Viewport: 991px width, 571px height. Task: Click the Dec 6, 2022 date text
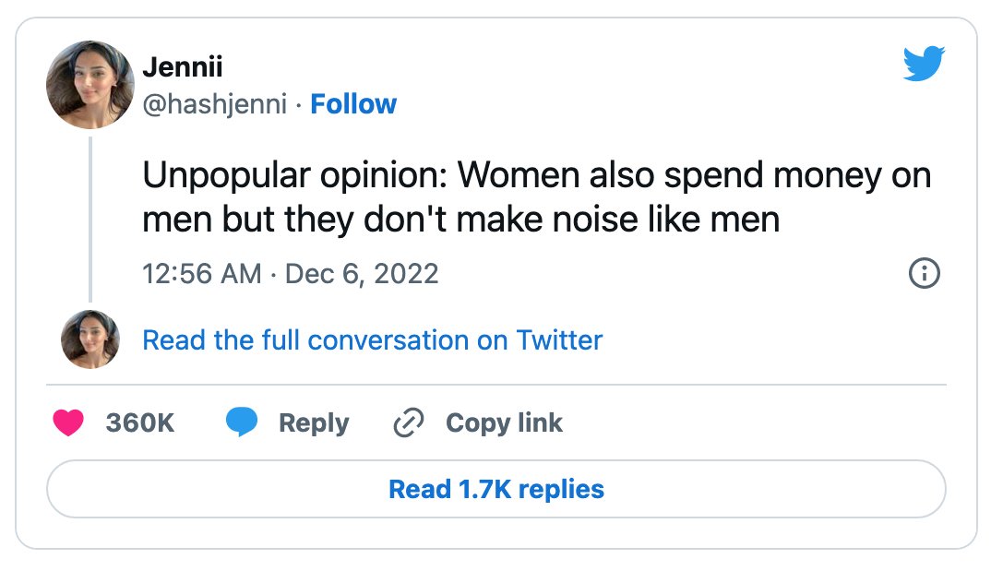362,274
